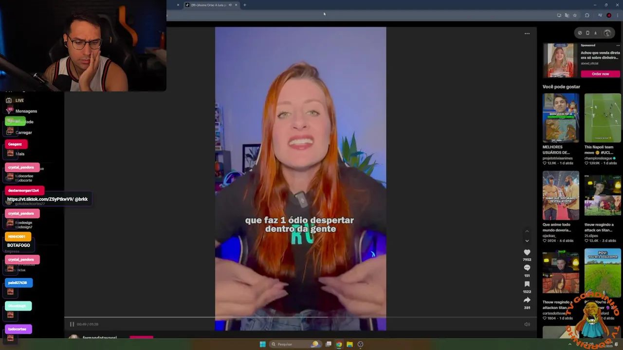Click the compass icon in header pill
Viewport: 623px width, 350px height.
pos(580,33)
